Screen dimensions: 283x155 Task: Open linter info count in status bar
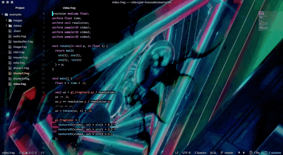click(x=34, y=153)
